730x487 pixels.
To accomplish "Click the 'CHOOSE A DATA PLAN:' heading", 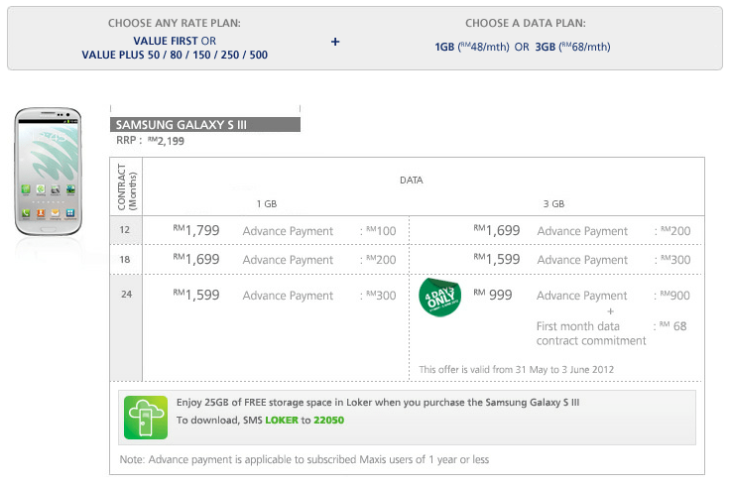I will click(x=525, y=23).
